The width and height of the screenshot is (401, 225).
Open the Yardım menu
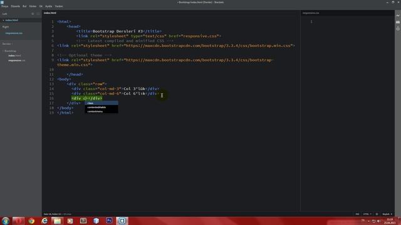click(x=59, y=6)
